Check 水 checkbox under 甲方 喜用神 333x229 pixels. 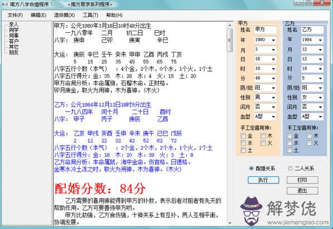tap(243, 143)
